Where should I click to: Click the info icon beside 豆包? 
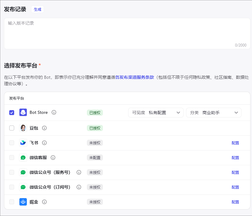[44, 128]
